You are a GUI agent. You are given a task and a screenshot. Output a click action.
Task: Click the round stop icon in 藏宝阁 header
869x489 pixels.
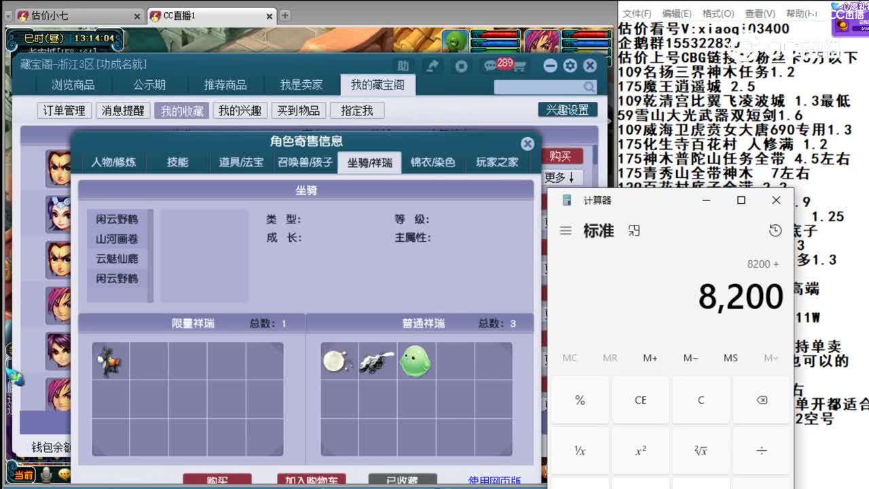462,66
